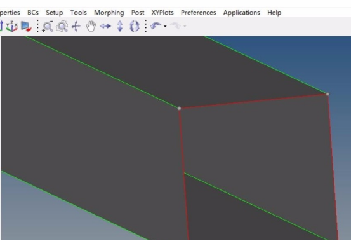Click the red top edge of the end face
This screenshot has width=351, height=241.
click(253, 101)
